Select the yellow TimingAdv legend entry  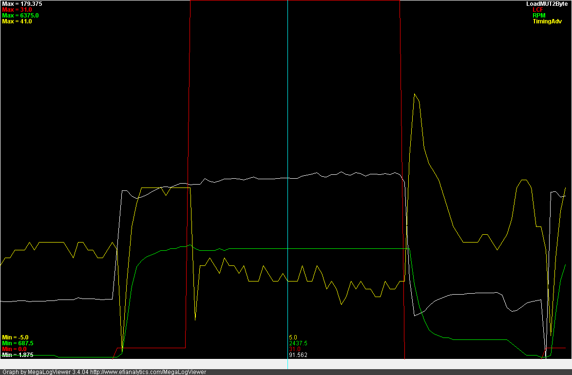[547, 21]
